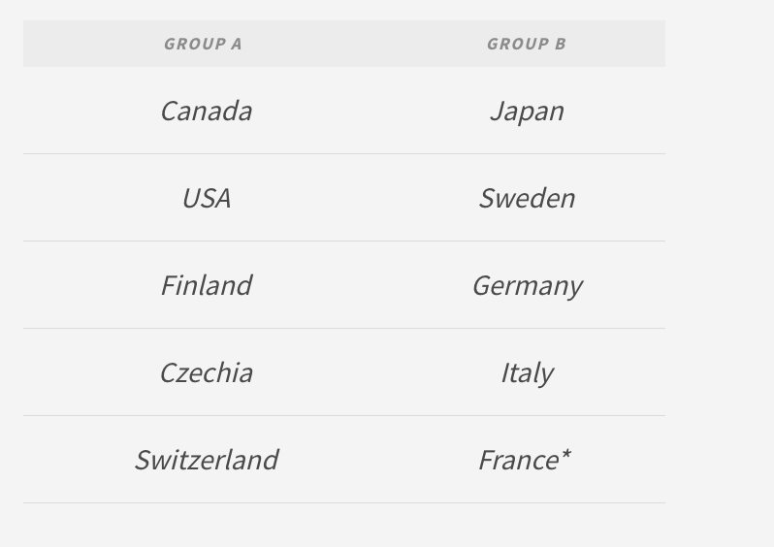Click USA in Group A
The height and width of the screenshot is (547, 774).
tap(206, 198)
